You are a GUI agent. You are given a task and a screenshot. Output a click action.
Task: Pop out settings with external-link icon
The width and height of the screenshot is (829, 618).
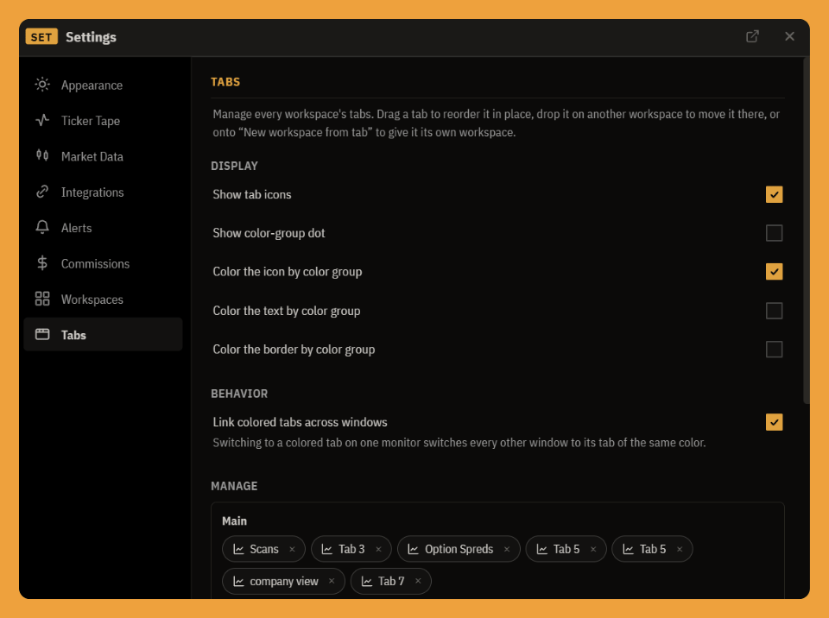click(x=752, y=36)
